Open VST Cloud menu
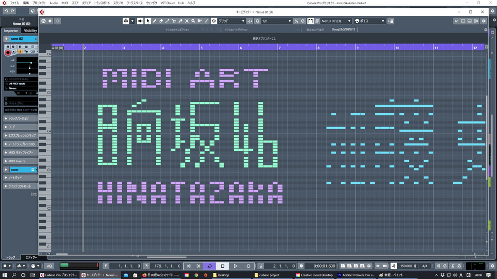Image resolution: width=497 pixels, height=279 pixels. [167, 3]
